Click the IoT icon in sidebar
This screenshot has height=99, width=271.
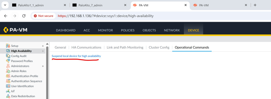(x=8, y=91)
